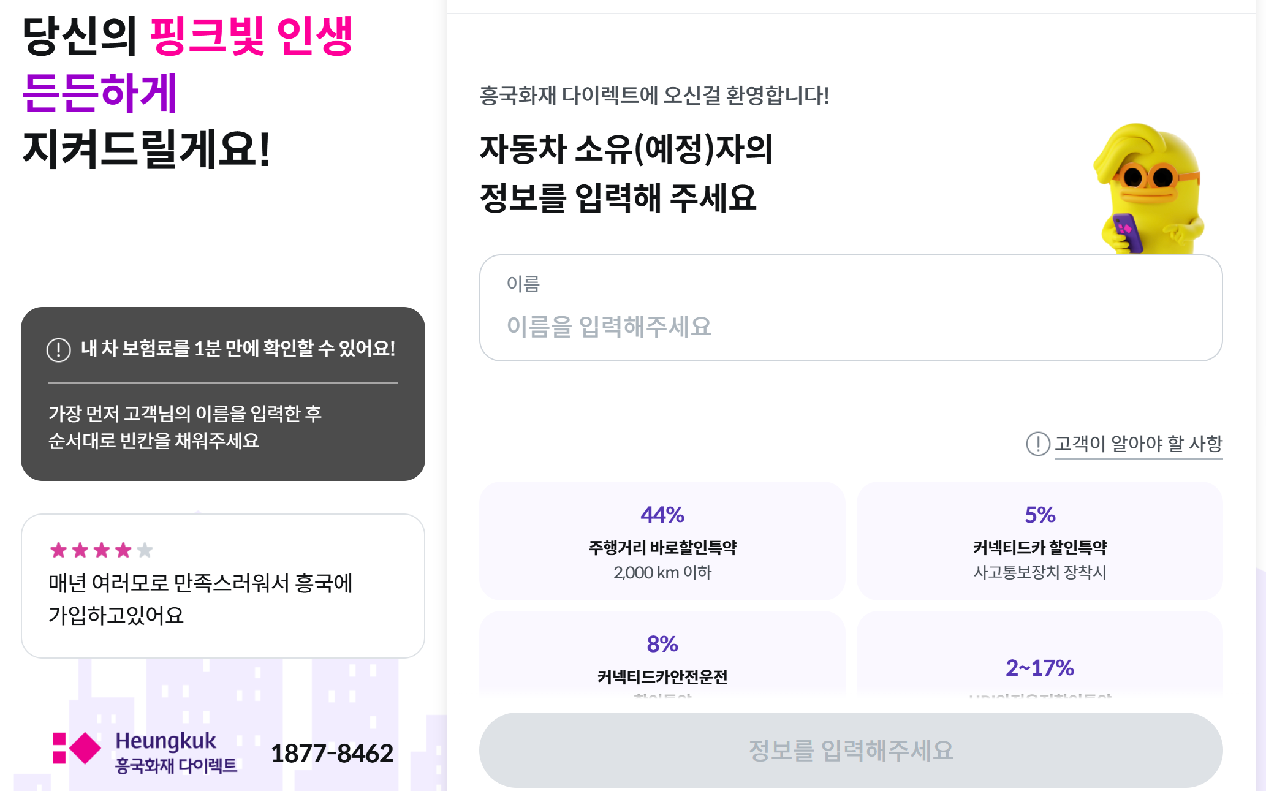Click the first pink review star

(58, 550)
